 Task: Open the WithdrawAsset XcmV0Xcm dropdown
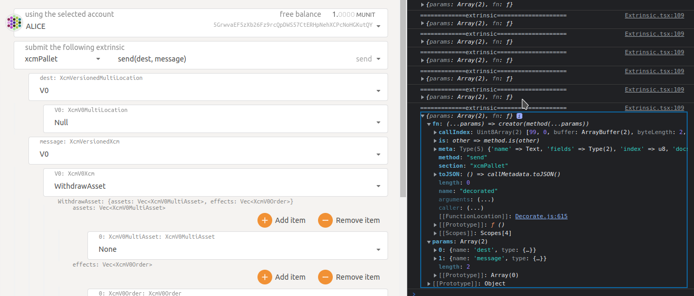coord(216,182)
